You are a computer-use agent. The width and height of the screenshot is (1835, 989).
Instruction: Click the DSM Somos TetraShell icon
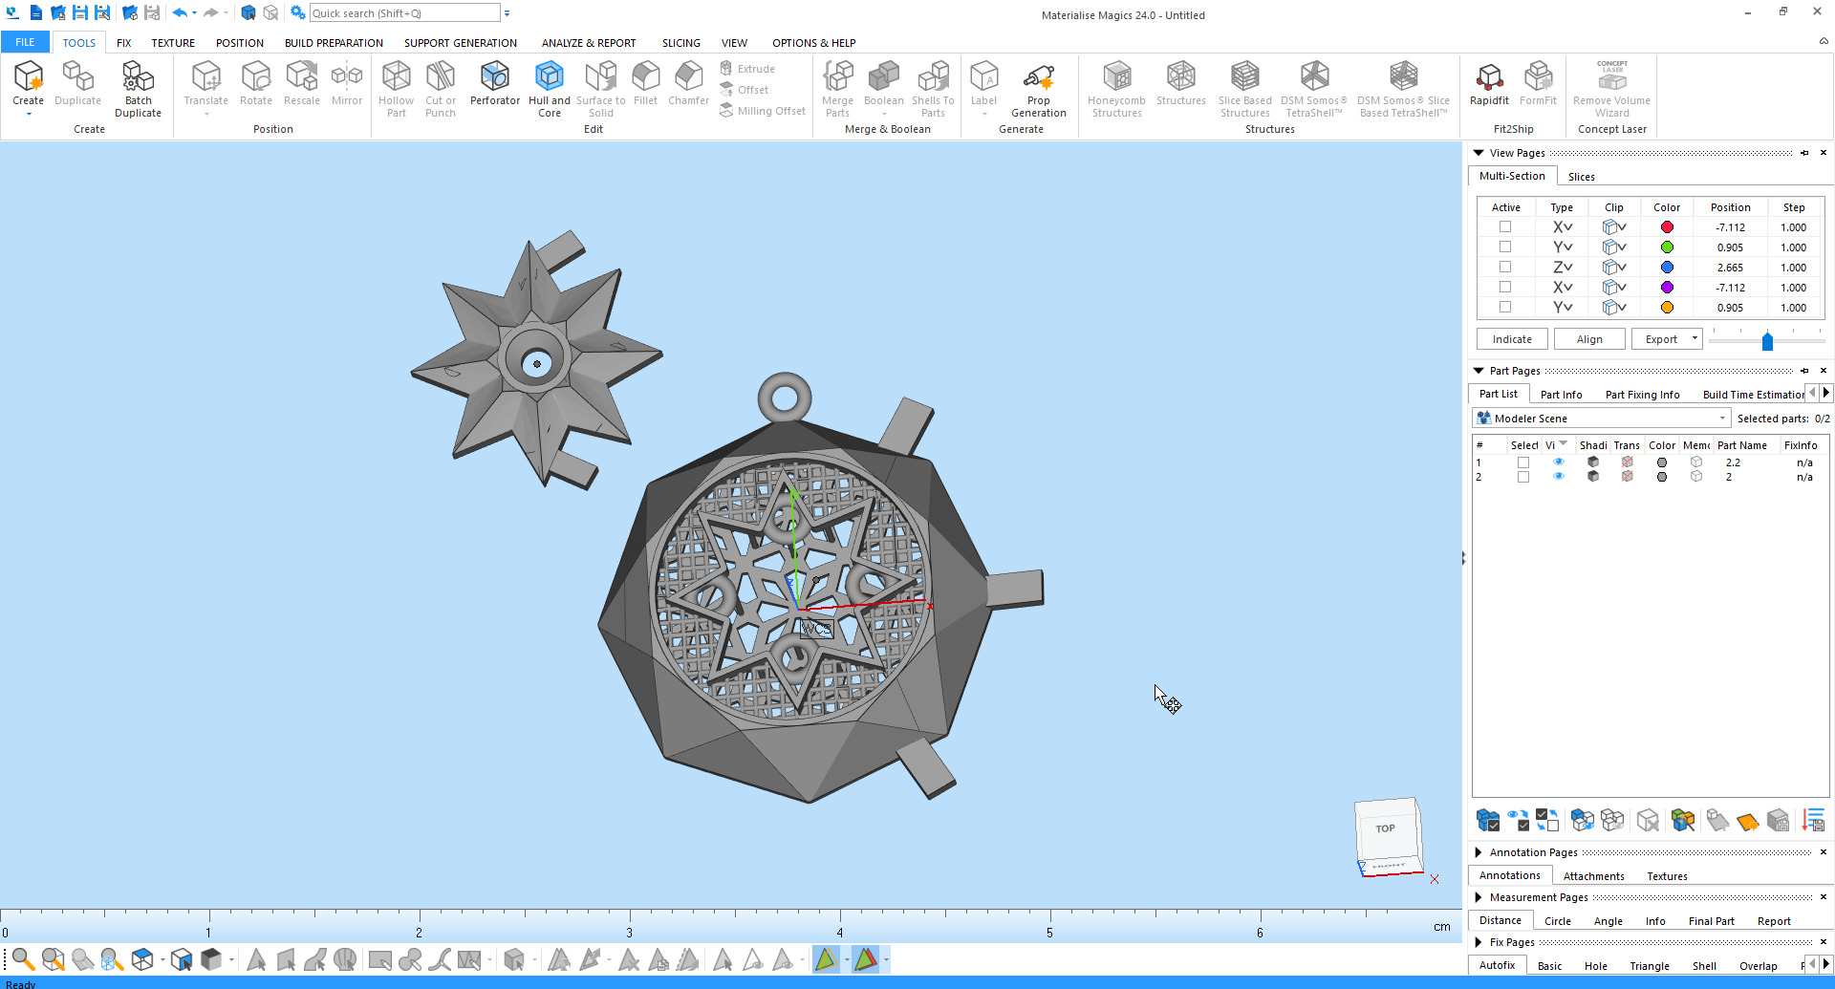pyautogui.click(x=1314, y=75)
